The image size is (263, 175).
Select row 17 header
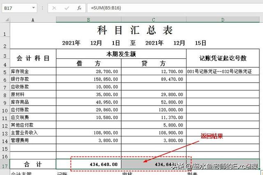click(x=5, y=164)
